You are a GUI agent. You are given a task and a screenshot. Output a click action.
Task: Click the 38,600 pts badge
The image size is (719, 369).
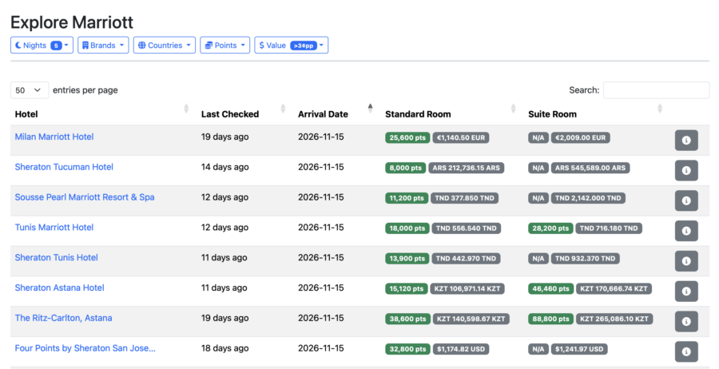pos(407,319)
